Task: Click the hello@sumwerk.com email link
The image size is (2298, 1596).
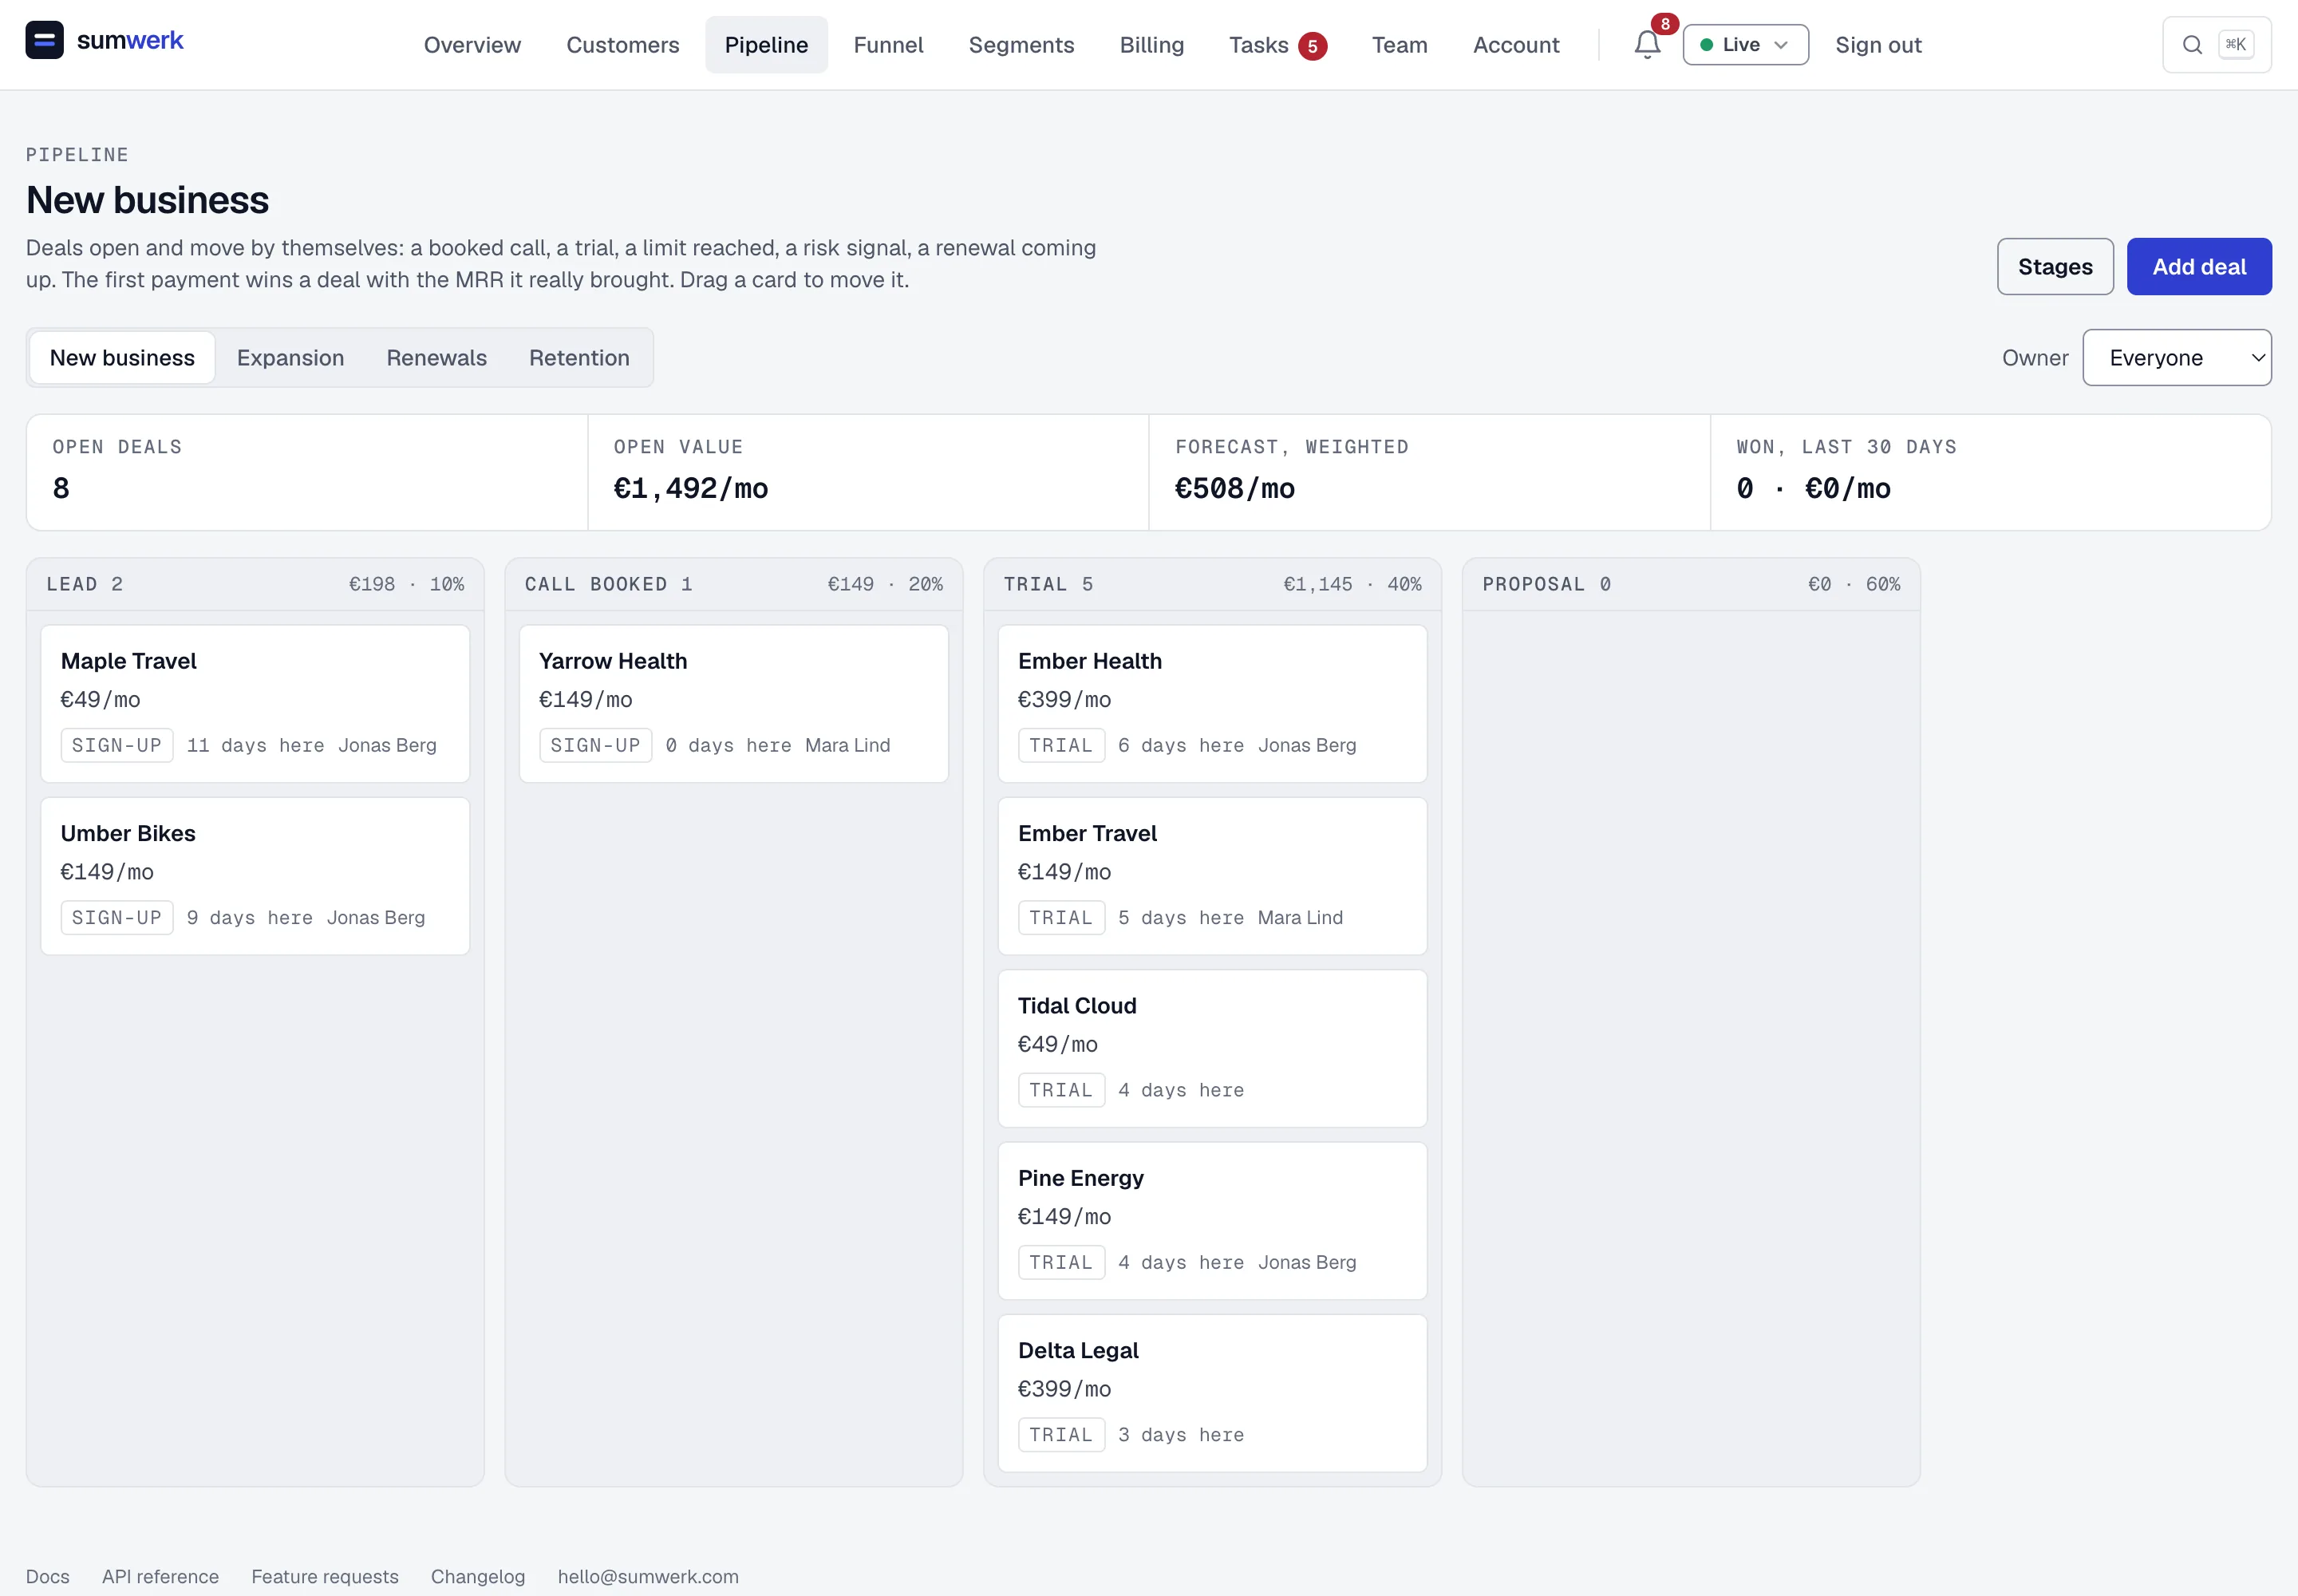Action: 648,1576
